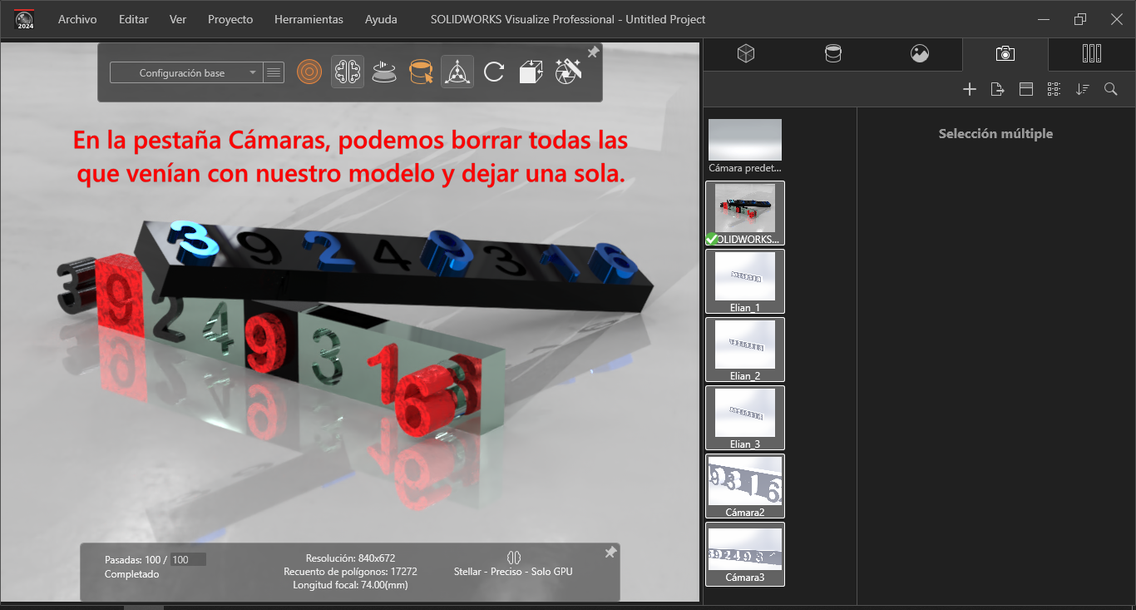Select the Cámara3 camera thumbnail

pyautogui.click(x=745, y=554)
